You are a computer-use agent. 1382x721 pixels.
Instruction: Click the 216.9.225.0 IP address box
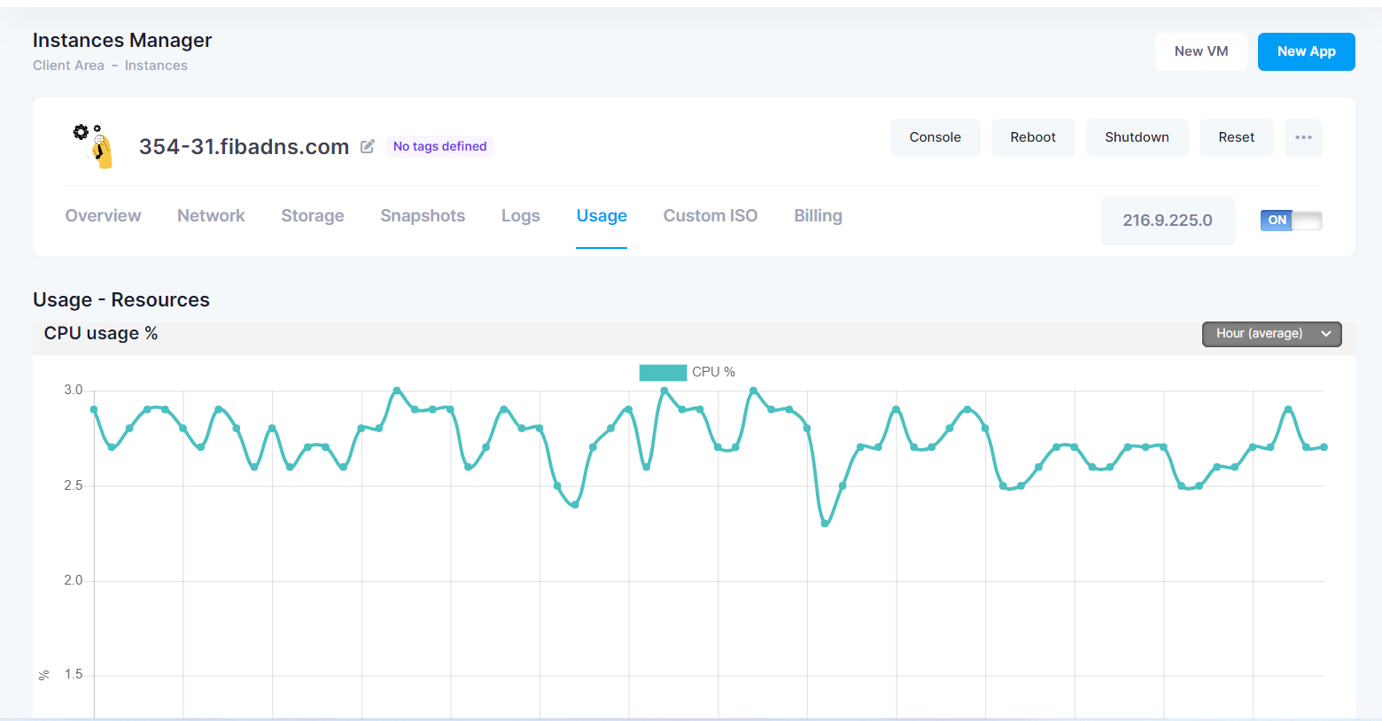tap(1168, 221)
